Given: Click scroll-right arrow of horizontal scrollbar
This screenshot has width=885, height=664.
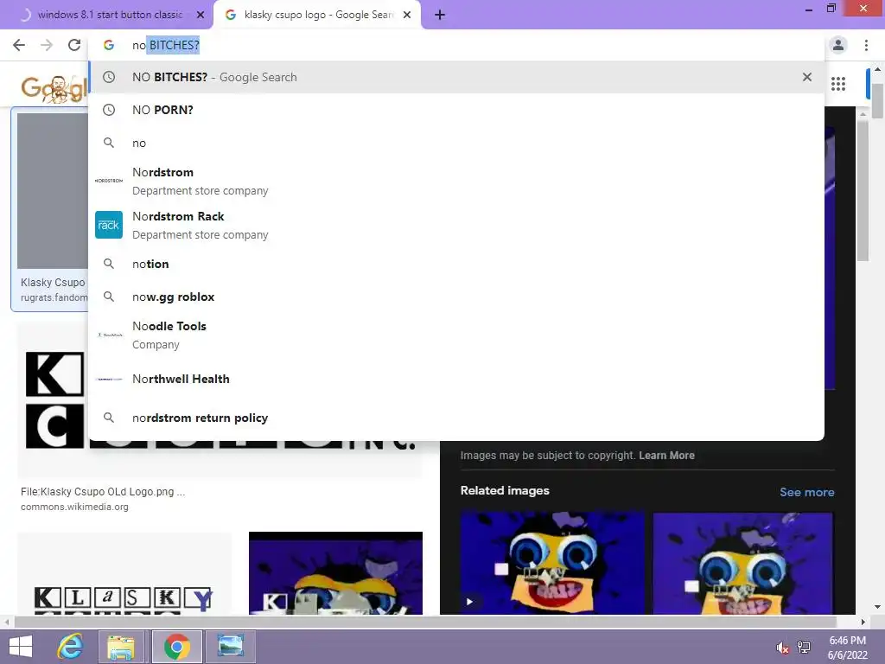Looking at the screenshot, I should coord(863,622).
